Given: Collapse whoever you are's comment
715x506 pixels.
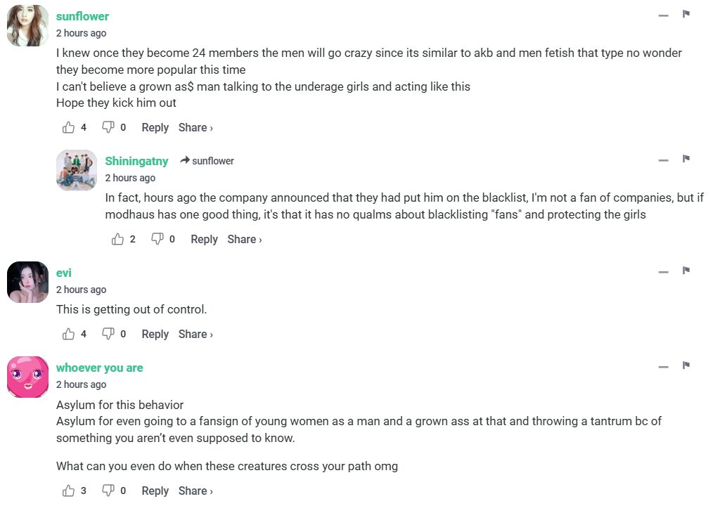Looking at the screenshot, I should tap(663, 367).
